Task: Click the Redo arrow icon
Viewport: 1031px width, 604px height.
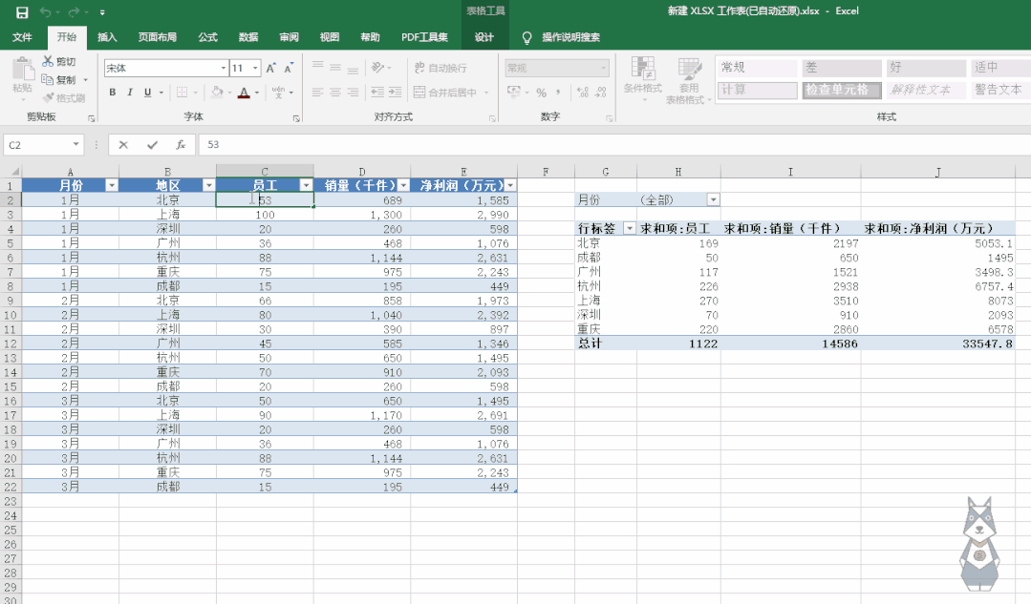Action: click(74, 12)
